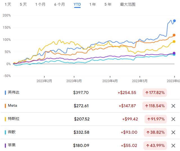Click the blue 英伟达 color marker
Viewport: 180px width, 151px height.
click(5, 92)
